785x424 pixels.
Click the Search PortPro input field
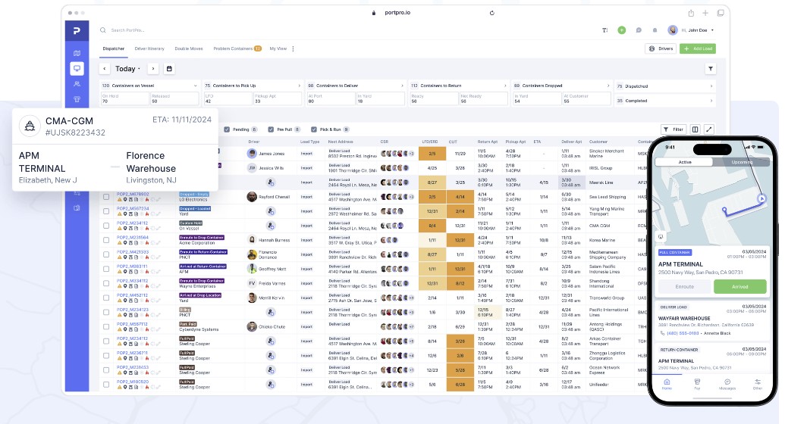point(152,30)
